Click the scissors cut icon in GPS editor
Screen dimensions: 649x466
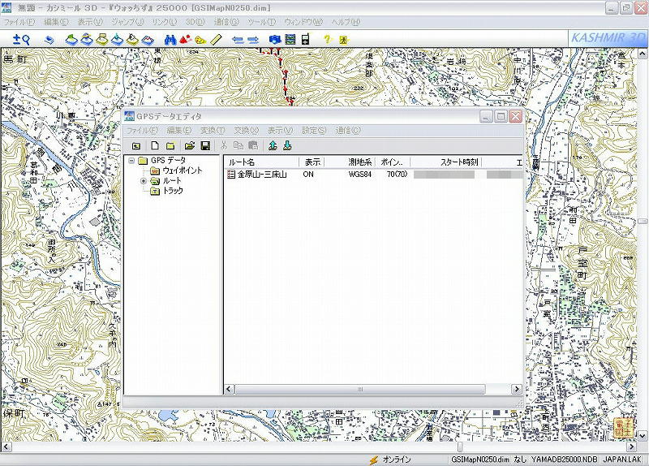(224, 145)
